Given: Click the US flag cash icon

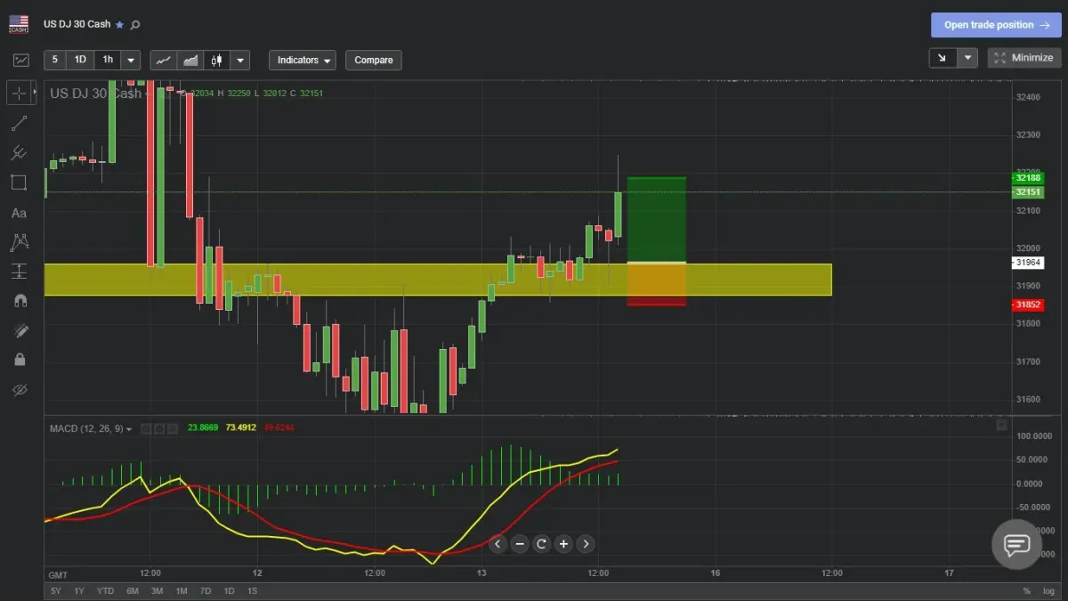Looking at the screenshot, I should pos(19,24).
